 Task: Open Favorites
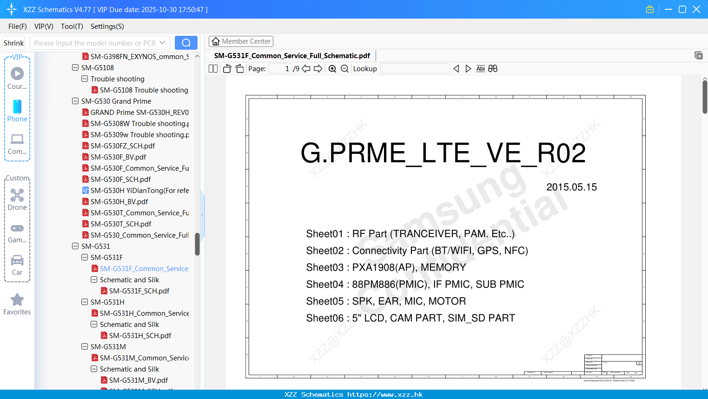[x=17, y=305]
